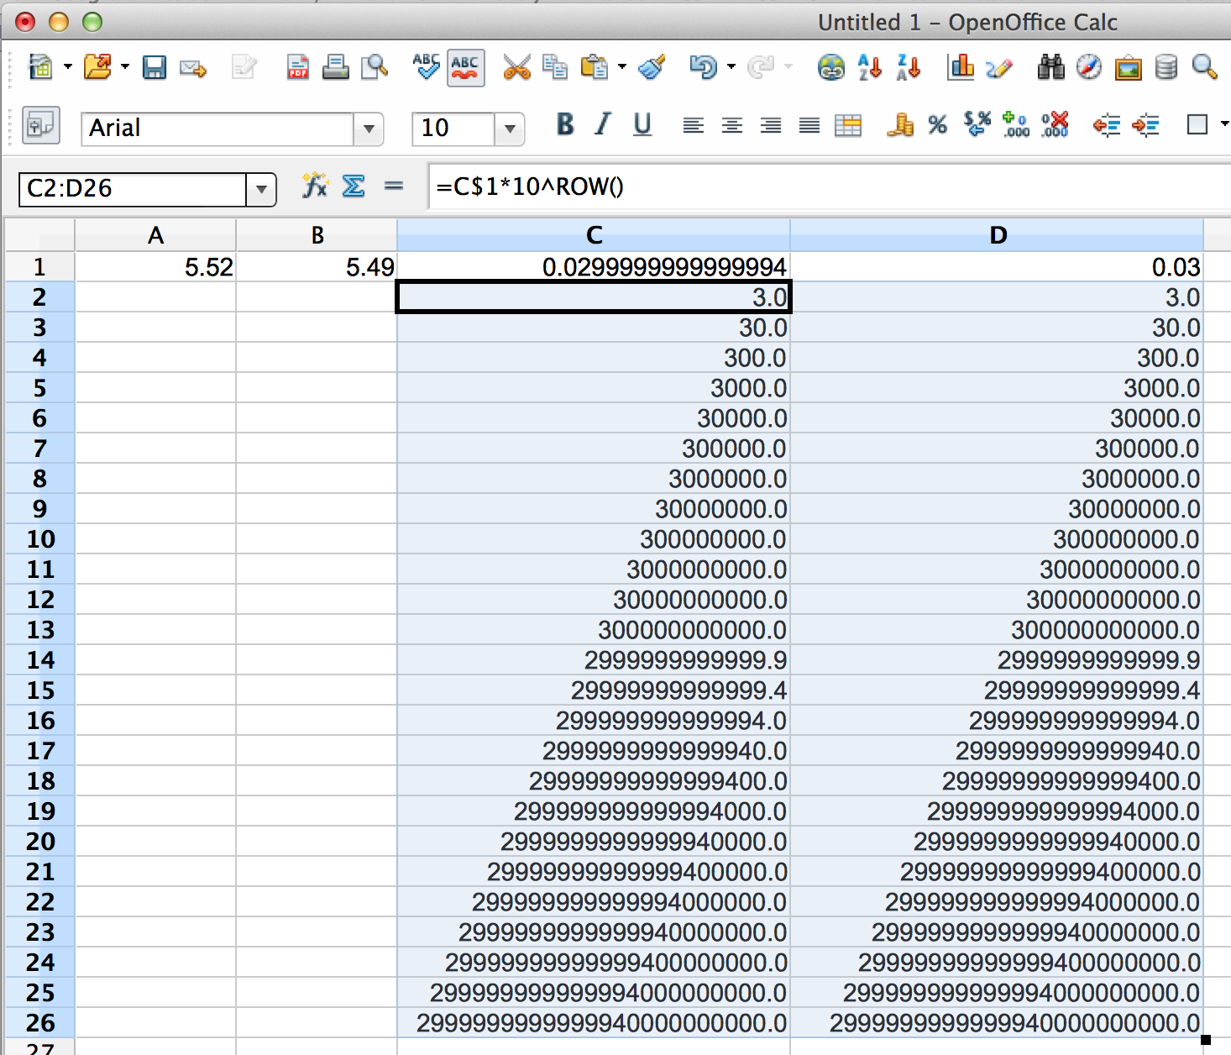The height and width of the screenshot is (1055, 1231).
Task: Open the Function Wizard
Action: 315,186
